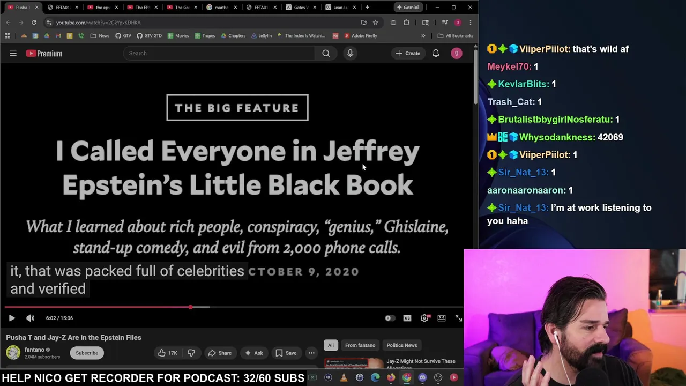The width and height of the screenshot is (686, 386).
Task: Play the paused video
Action: point(12,318)
